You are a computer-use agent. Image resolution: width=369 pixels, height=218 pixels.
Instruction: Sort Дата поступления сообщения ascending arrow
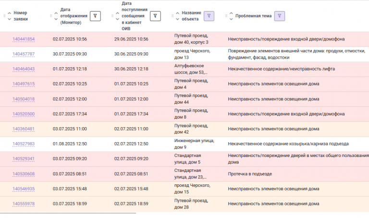[117, 13]
